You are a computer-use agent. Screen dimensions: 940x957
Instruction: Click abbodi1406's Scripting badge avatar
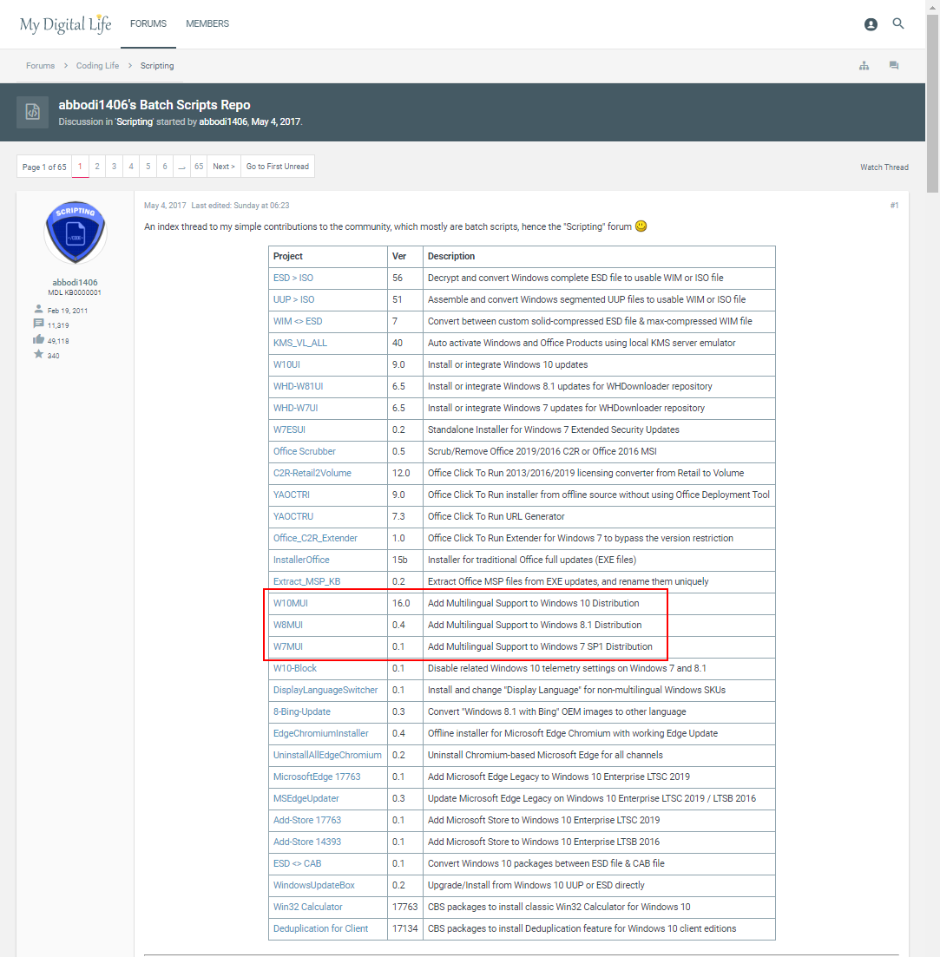click(76, 232)
